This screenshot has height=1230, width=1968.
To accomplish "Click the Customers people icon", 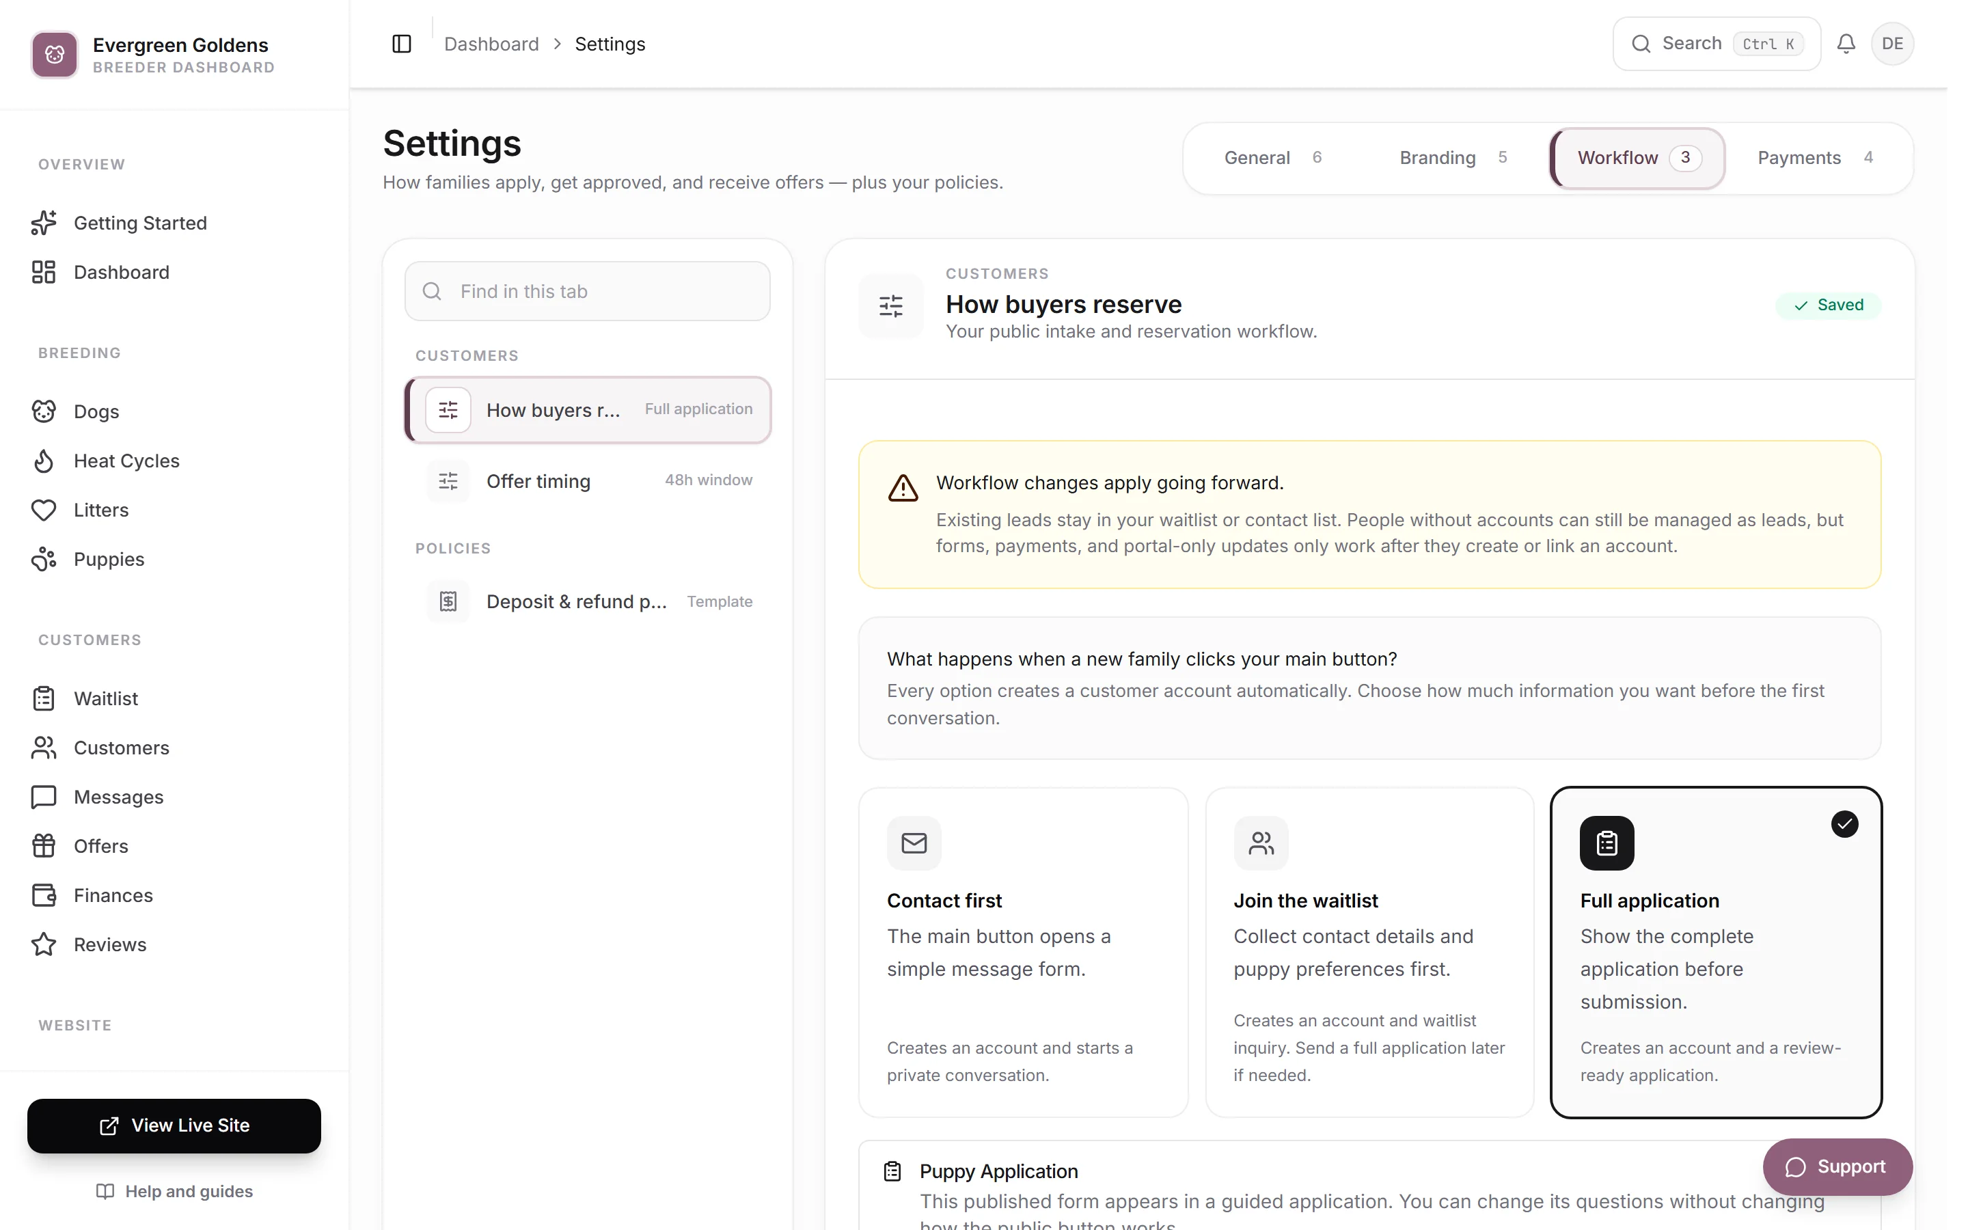I will (x=44, y=748).
